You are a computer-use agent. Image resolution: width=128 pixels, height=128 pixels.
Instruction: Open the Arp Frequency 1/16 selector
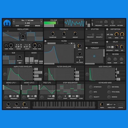pos(98,22)
